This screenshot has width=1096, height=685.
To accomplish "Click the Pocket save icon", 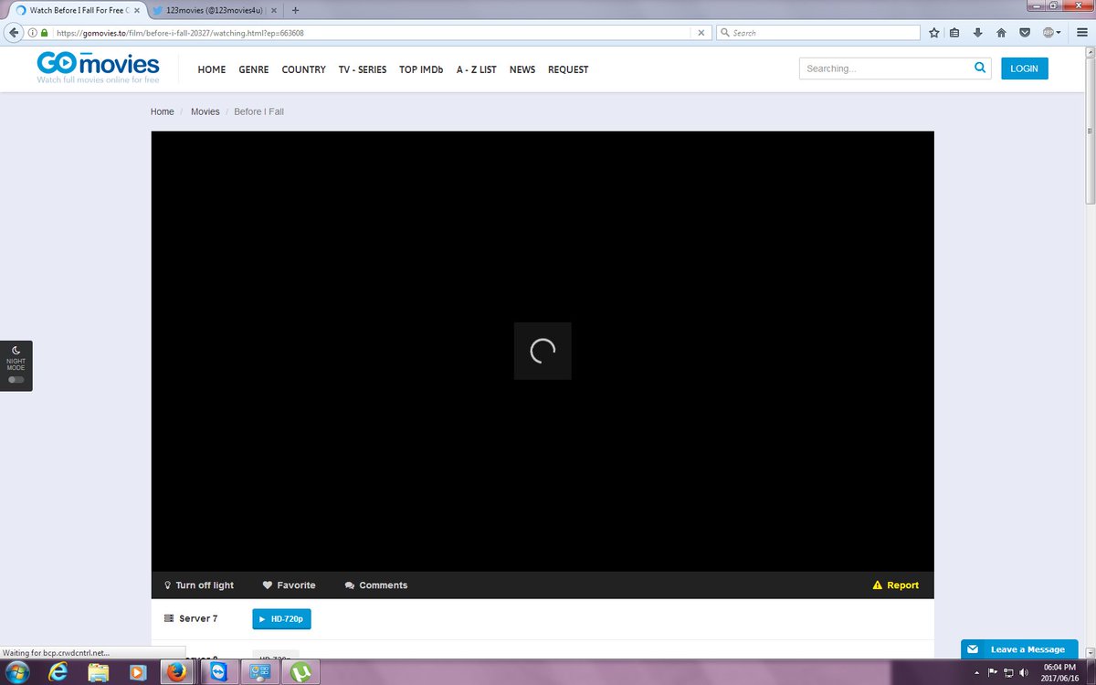I will (x=1024, y=33).
